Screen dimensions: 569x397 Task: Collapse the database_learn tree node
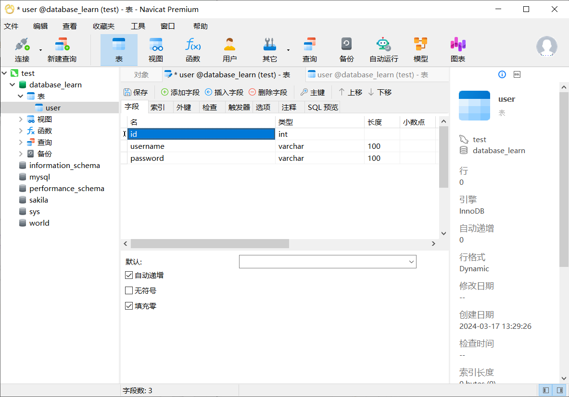click(13, 84)
